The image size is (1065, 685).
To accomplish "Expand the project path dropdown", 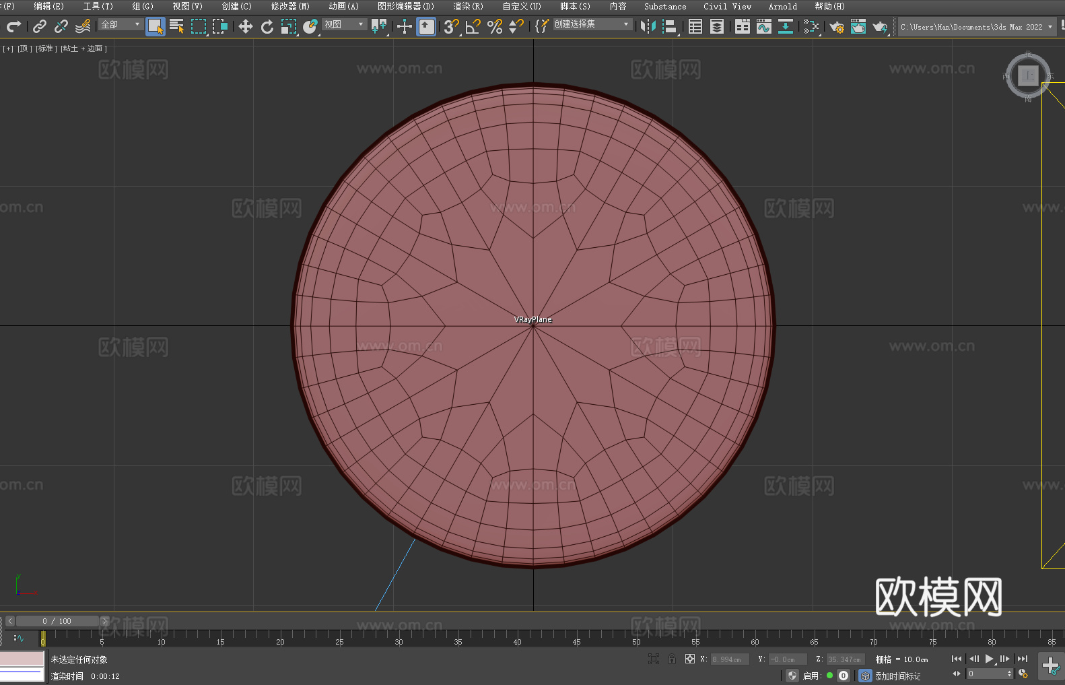I will click(x=1050, y=27).
